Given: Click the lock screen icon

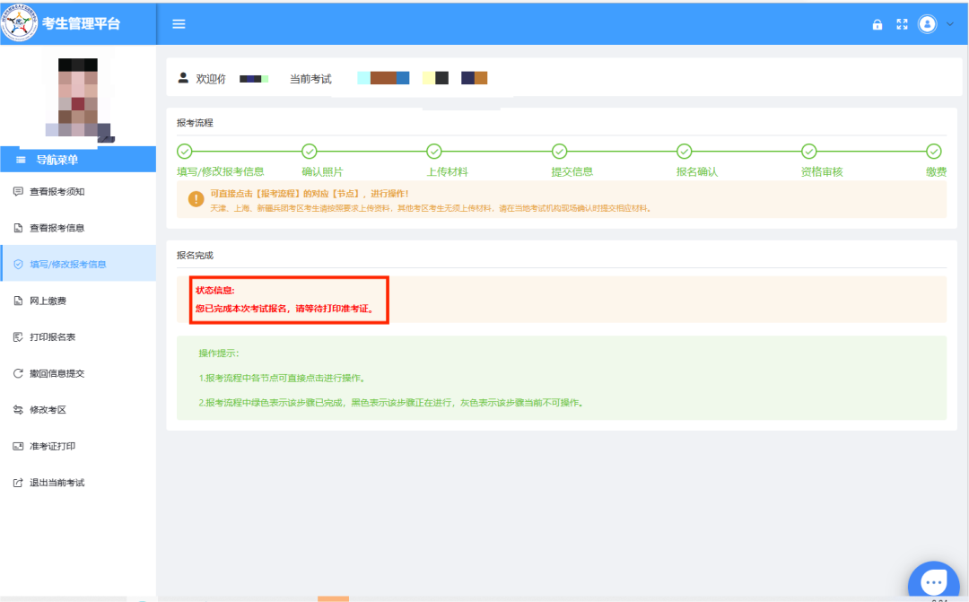Looking at the screenshot, I should (877, 25).
